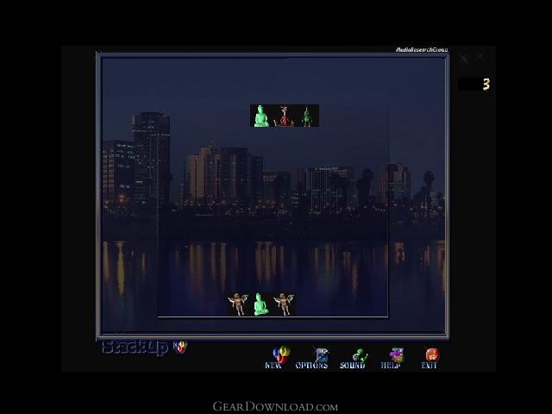552x414 pixels.
Task: Click the StackUp title text
Action: tap(135, 348)
